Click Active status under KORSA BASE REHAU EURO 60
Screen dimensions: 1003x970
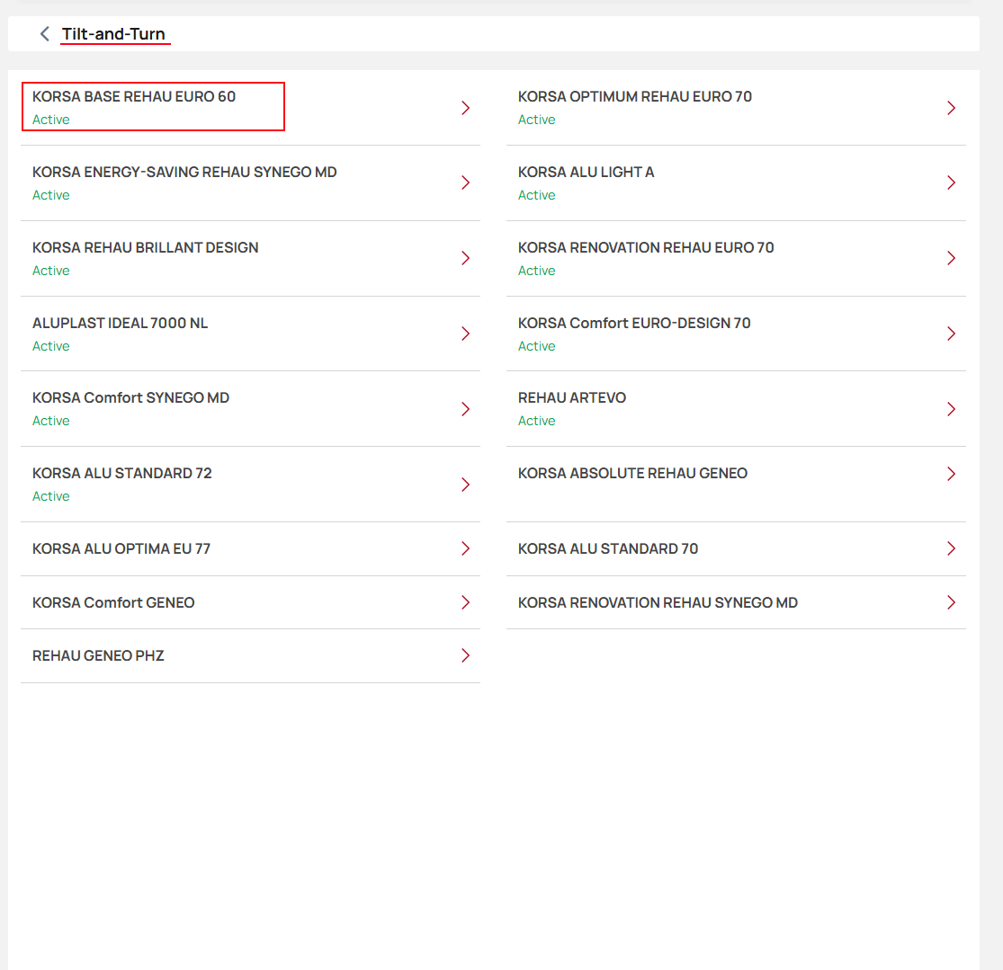tap(51, 120)
